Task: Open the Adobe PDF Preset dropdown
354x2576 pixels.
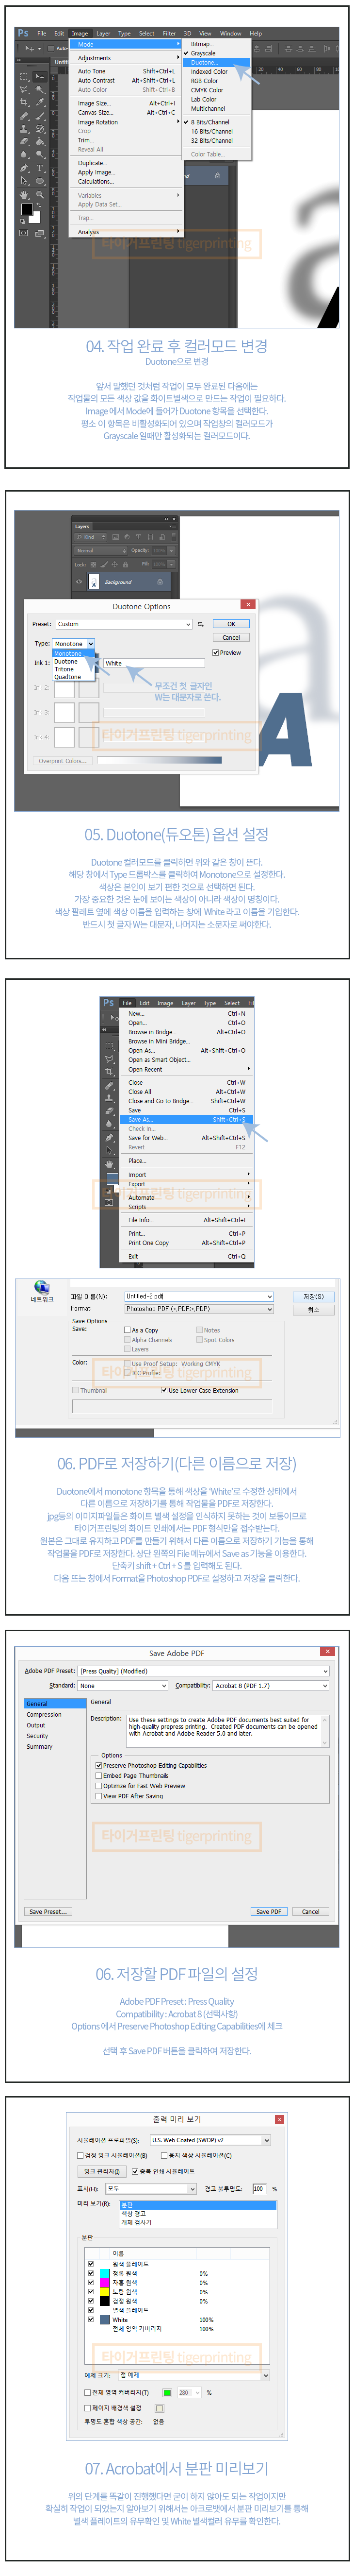Action: click(203, 1671)
